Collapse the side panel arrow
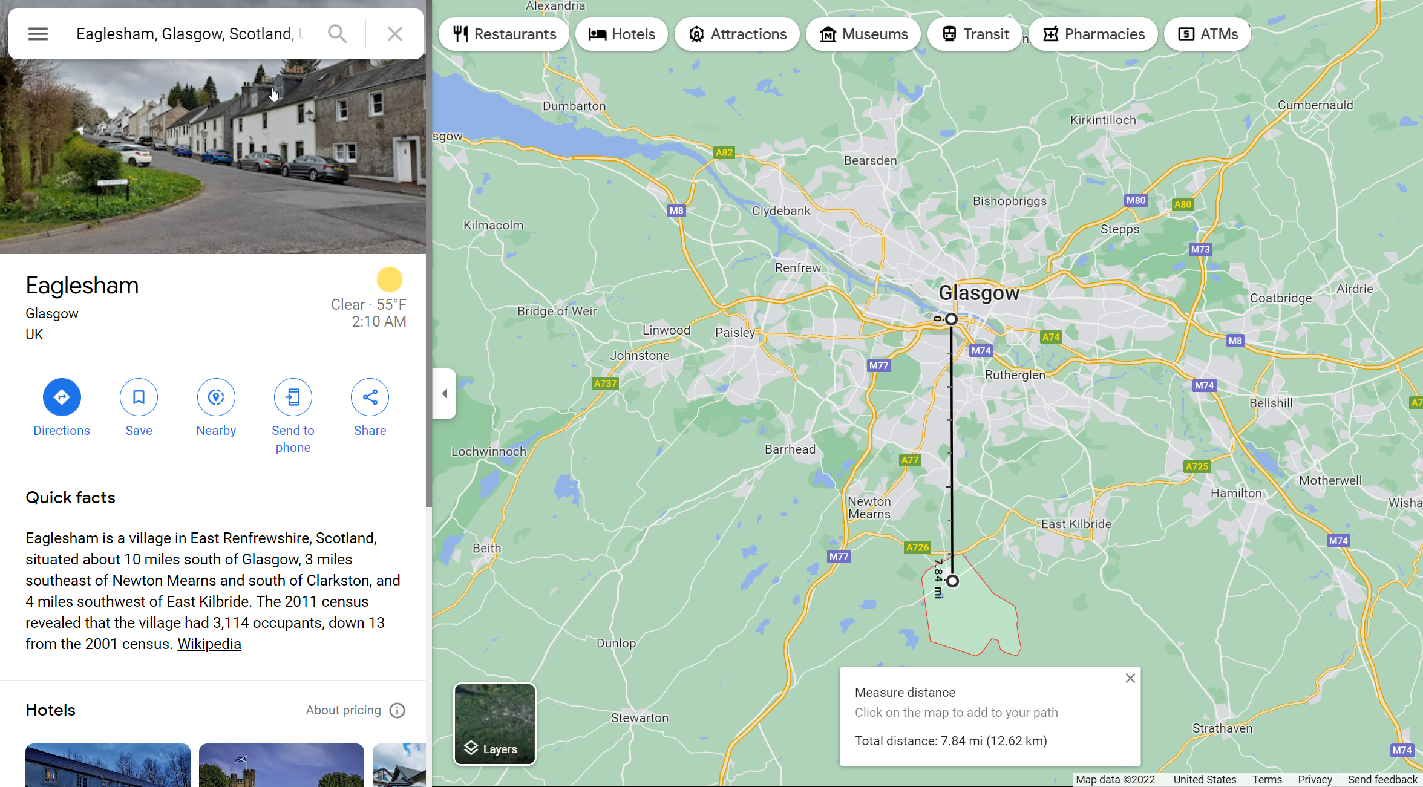The height and width of the screenshot is (787, 1423). tap(444, 394)
